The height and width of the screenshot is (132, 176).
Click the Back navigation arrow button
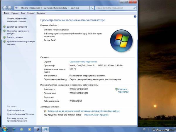pos(5,8)
